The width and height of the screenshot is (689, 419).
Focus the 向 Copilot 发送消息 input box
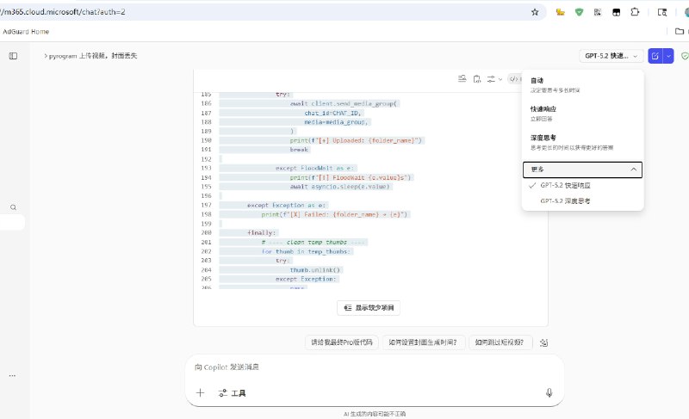[375, 367]
